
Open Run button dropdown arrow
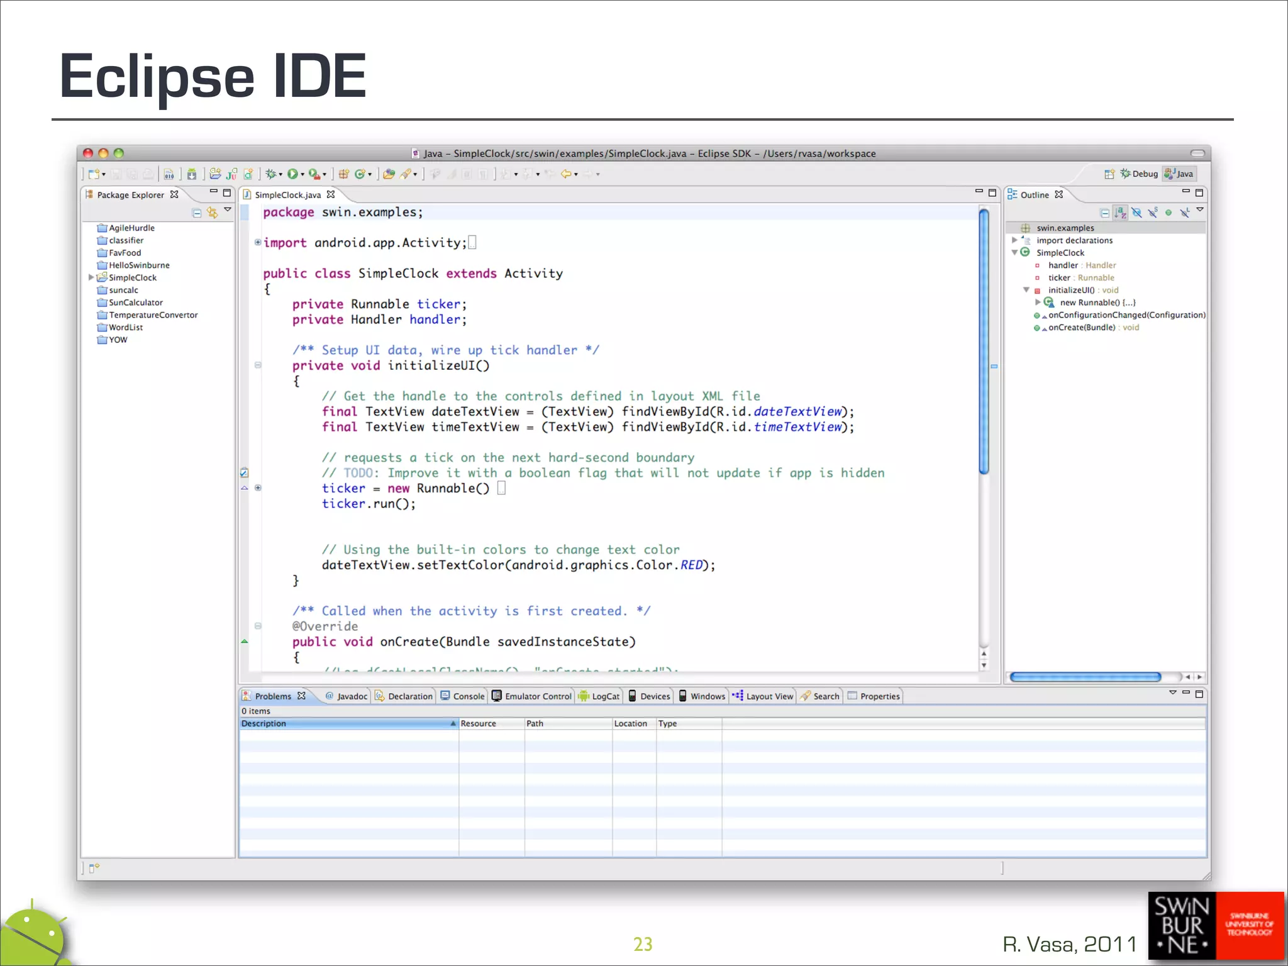(x=303, y=175)
